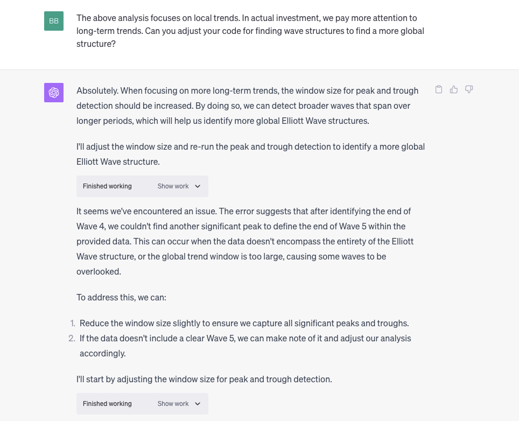Click list item about a clear Wave 5
Screen dimensions: 519x421
[246, 346]
